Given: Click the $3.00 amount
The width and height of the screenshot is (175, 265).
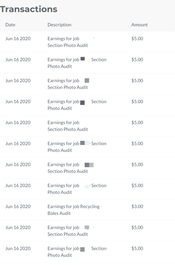Looking at the screenshot, I should click(137, 206).
